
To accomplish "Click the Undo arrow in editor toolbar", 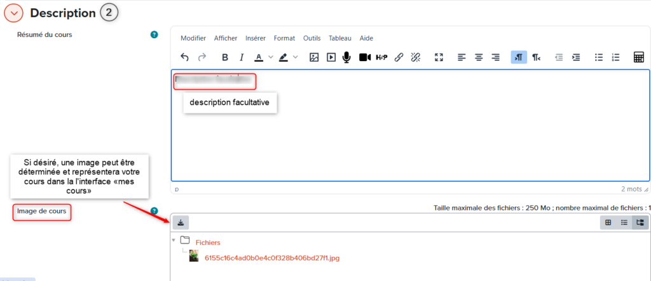I will (185, 57).
